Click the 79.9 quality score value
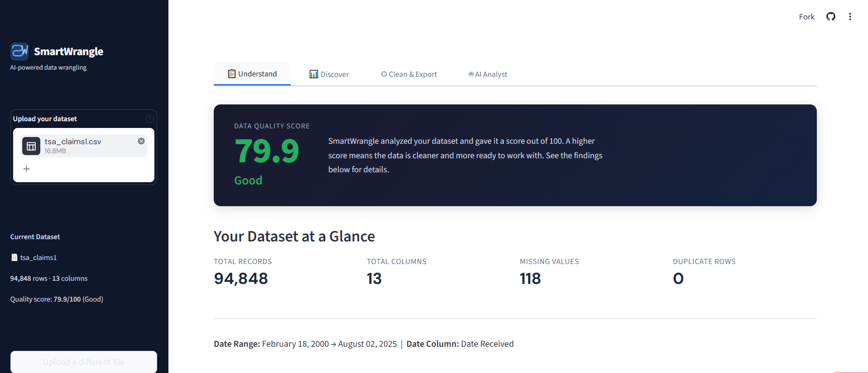Viewport: 868px width, 373px height. [x=267, y=151]
